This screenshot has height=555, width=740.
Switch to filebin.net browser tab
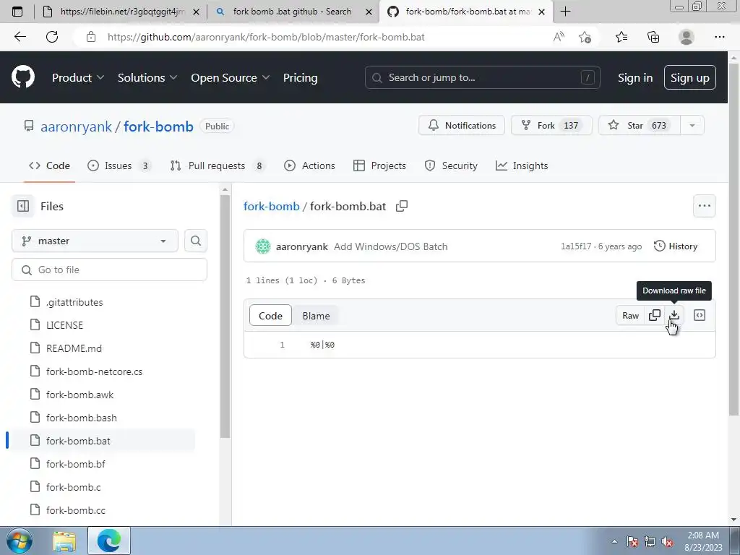(121, 12)
